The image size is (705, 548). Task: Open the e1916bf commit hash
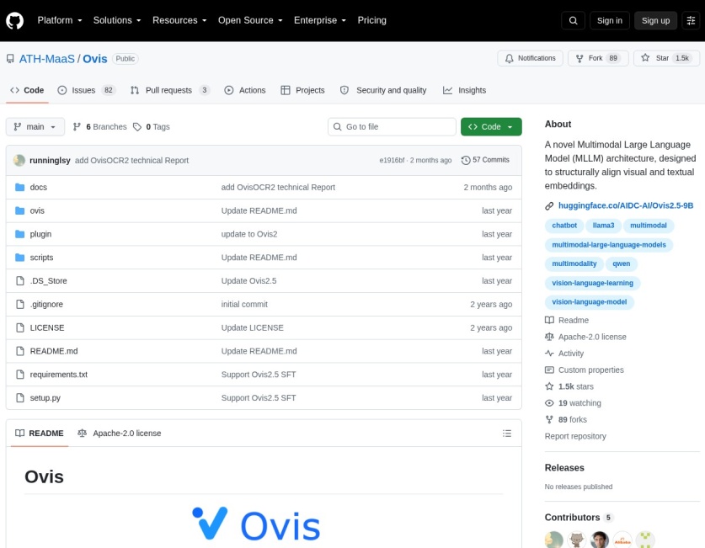[392, 160]
